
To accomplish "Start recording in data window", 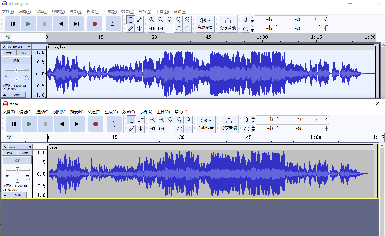I will click(96, 124).
